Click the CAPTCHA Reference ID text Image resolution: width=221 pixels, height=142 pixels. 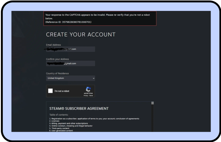point(68,22)
